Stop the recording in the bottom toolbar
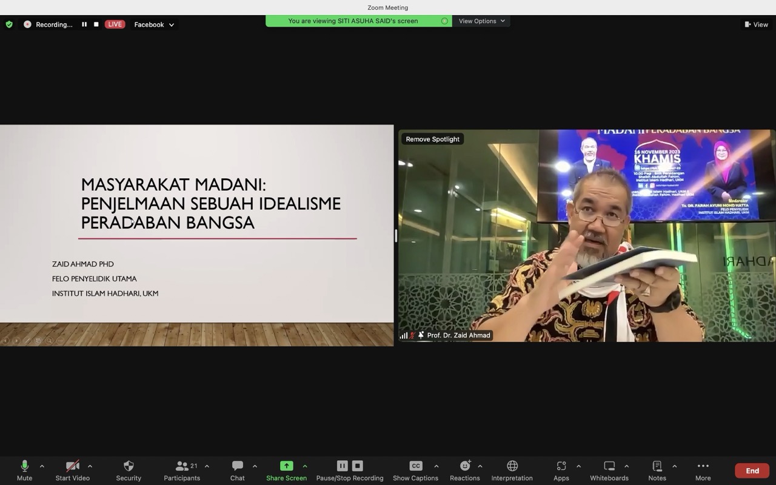776x485 pixels. click(358, 466)
